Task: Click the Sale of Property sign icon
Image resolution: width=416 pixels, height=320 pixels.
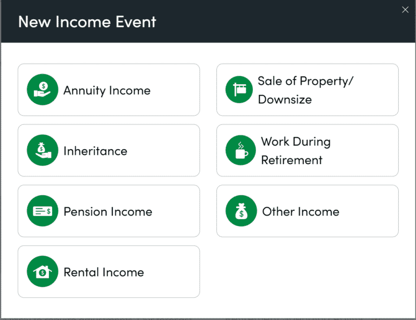Action: tap(240, 89)
